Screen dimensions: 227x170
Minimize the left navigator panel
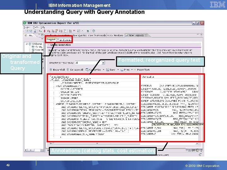[x=39, y=35]
